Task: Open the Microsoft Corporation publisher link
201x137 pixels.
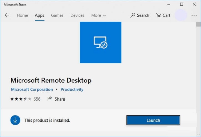Action: [x=32, y=89]
